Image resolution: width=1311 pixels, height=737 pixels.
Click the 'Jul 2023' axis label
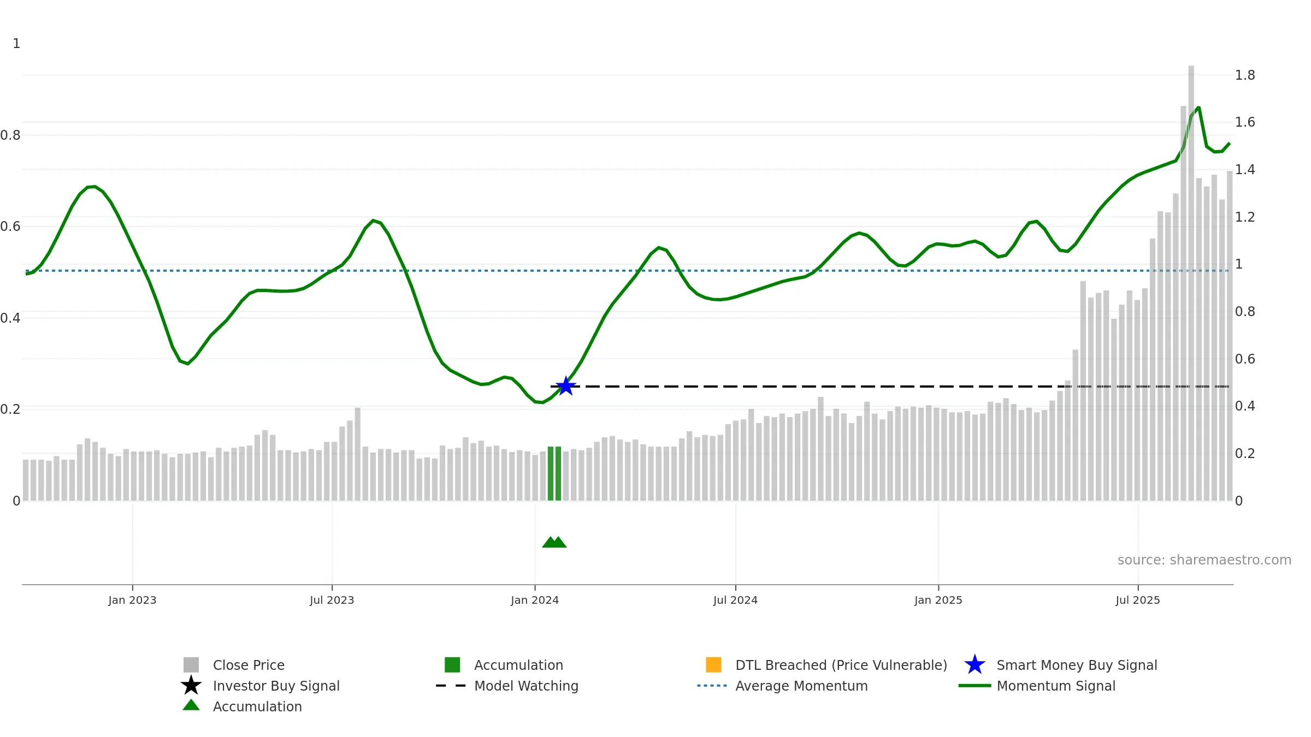pyautogui.click(x=332, y=600)
